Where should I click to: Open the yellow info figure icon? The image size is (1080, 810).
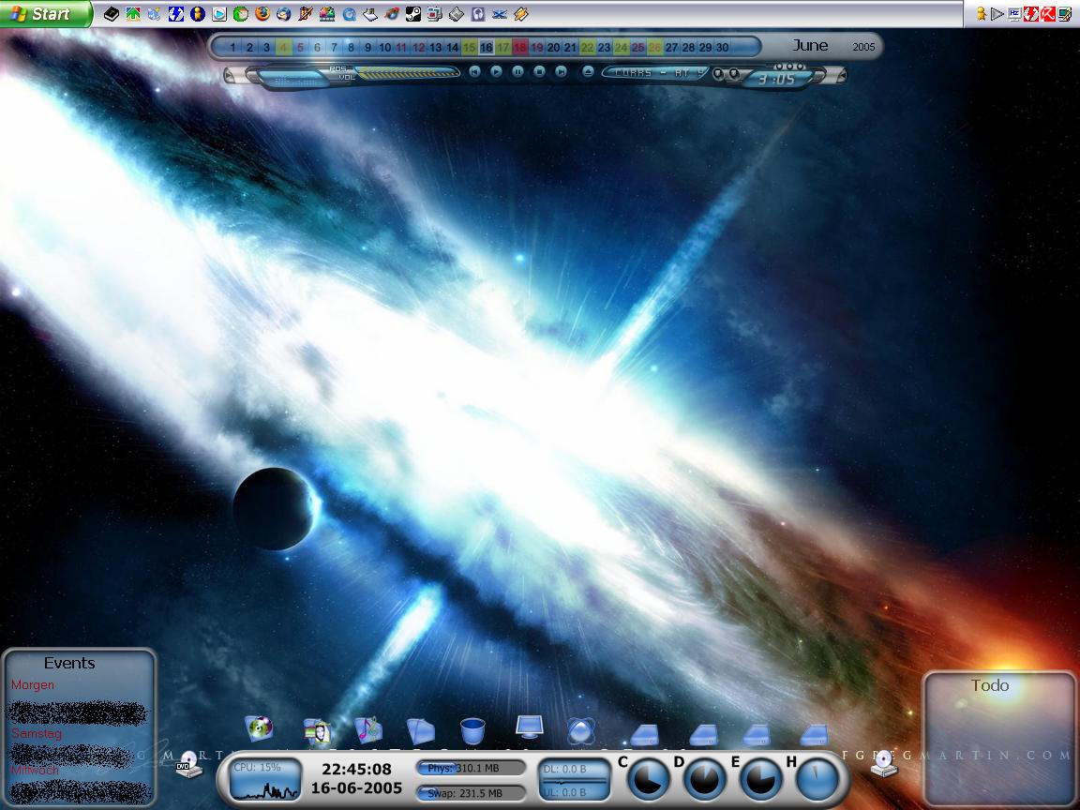click(x=198, y=14)
